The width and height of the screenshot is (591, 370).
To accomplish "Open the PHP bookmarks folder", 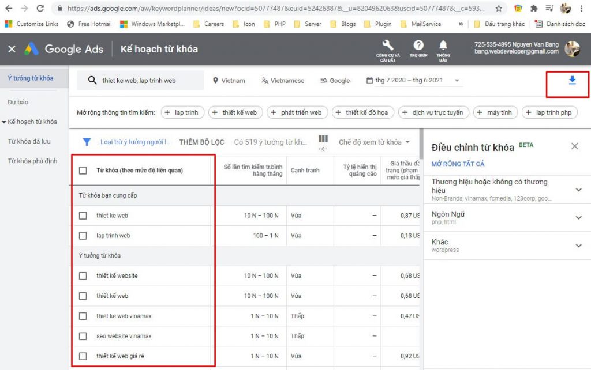I will click(274, 24).
